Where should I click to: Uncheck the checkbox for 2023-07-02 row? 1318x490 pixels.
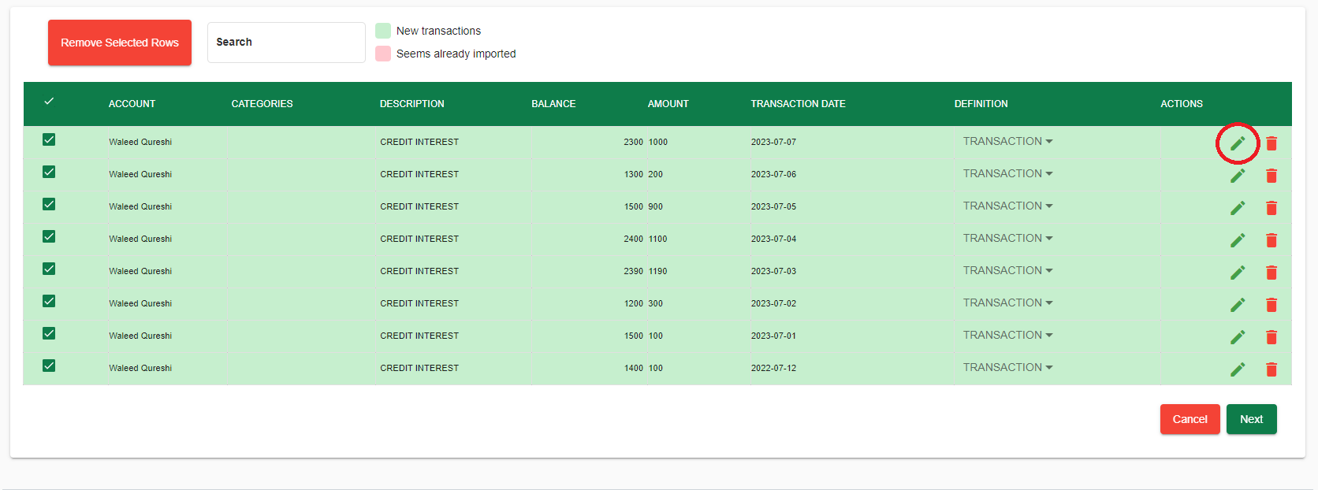(49, 301)
